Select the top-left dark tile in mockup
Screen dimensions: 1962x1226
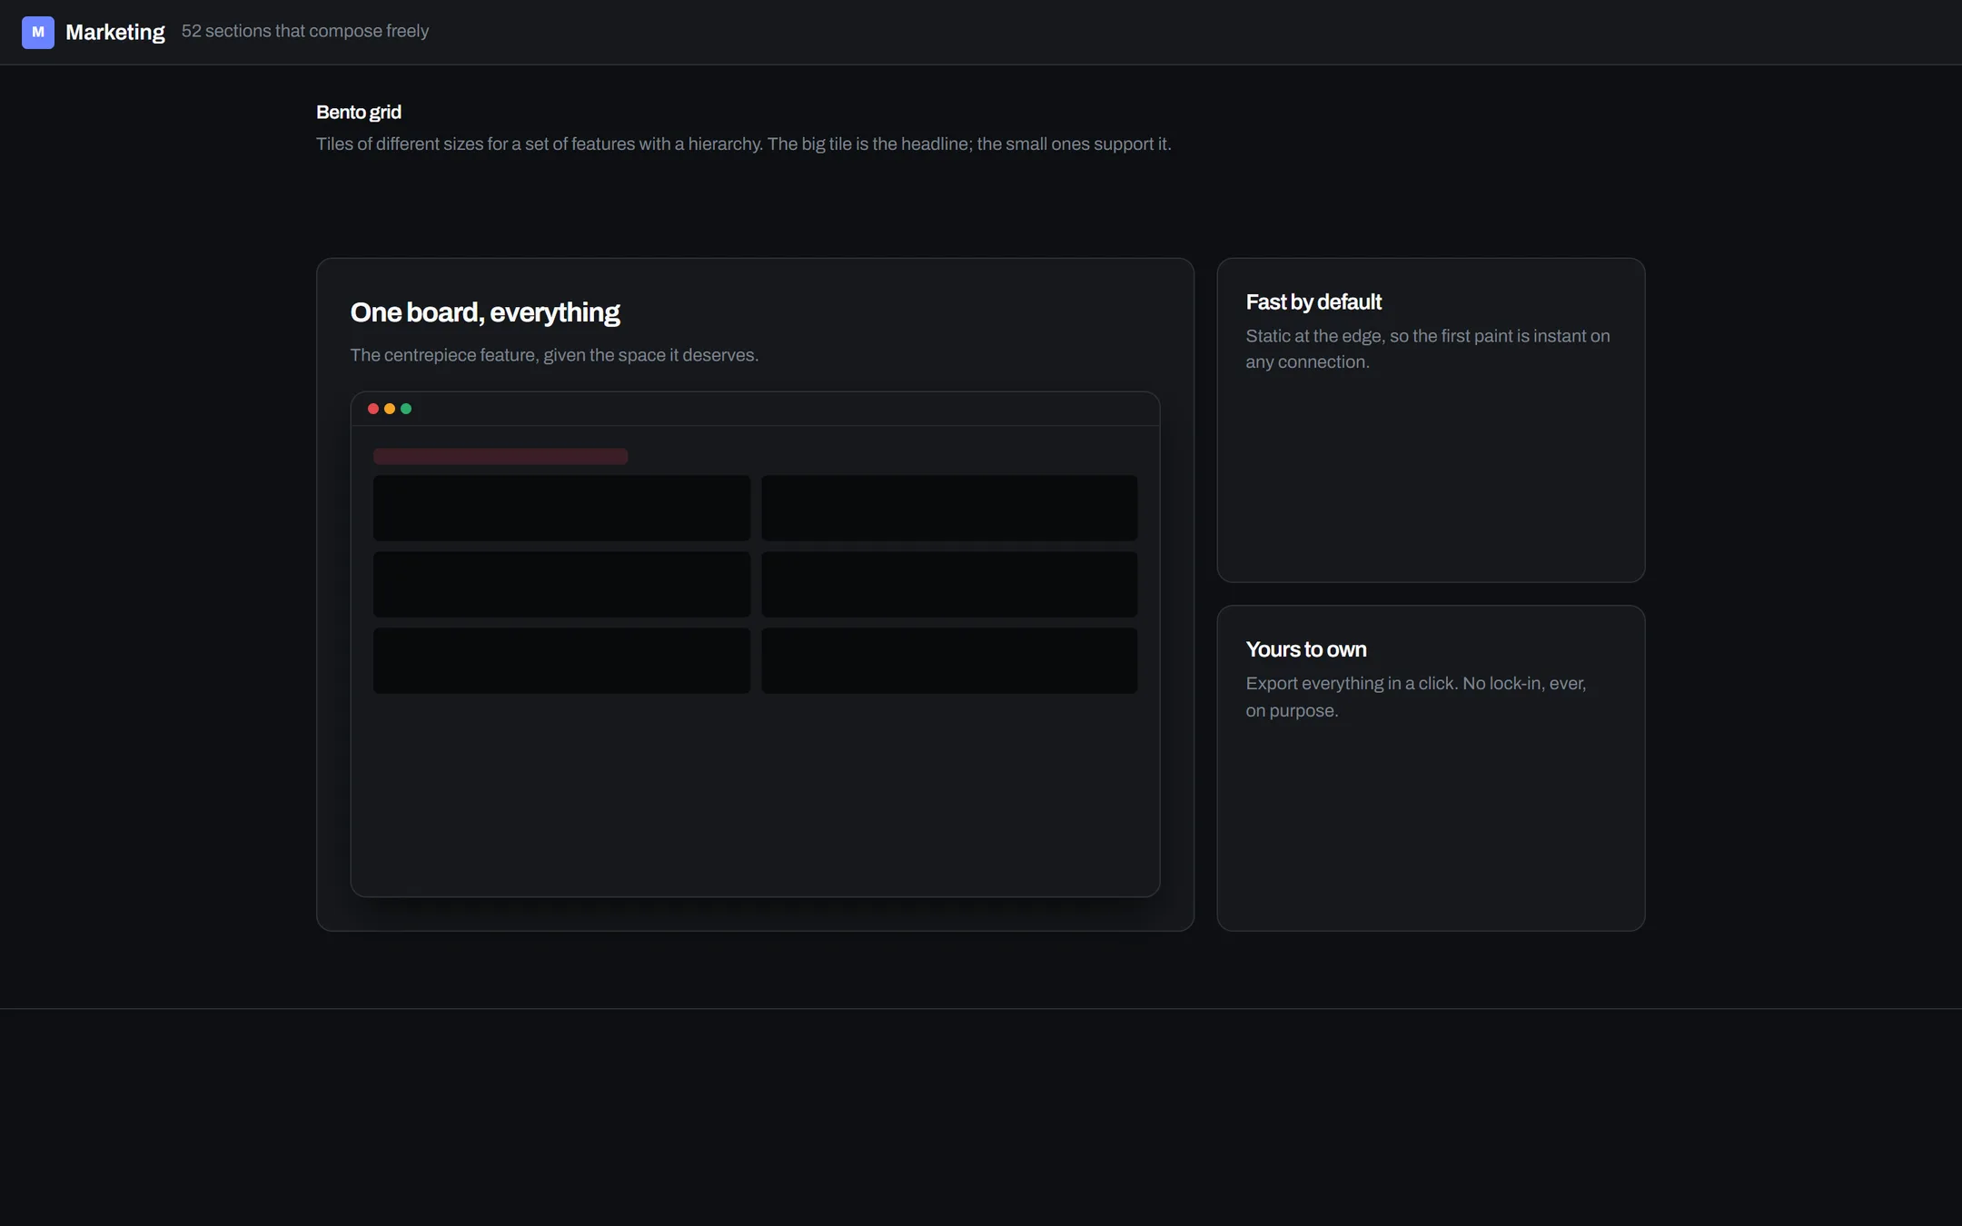(x=561, y=508)
